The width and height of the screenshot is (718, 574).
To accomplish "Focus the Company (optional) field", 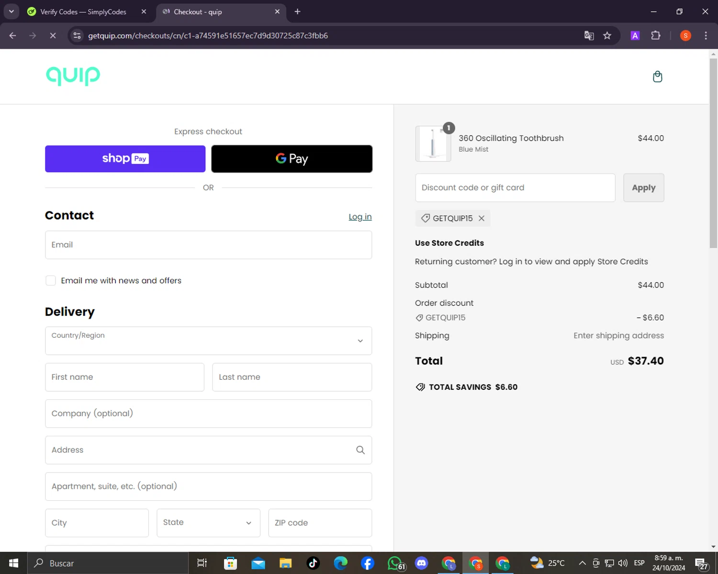I will (x=208, y=413).
